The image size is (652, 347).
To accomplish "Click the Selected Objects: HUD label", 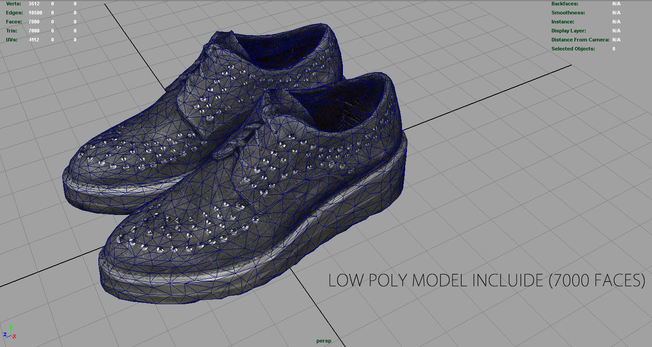I will [x=573, y=49].
